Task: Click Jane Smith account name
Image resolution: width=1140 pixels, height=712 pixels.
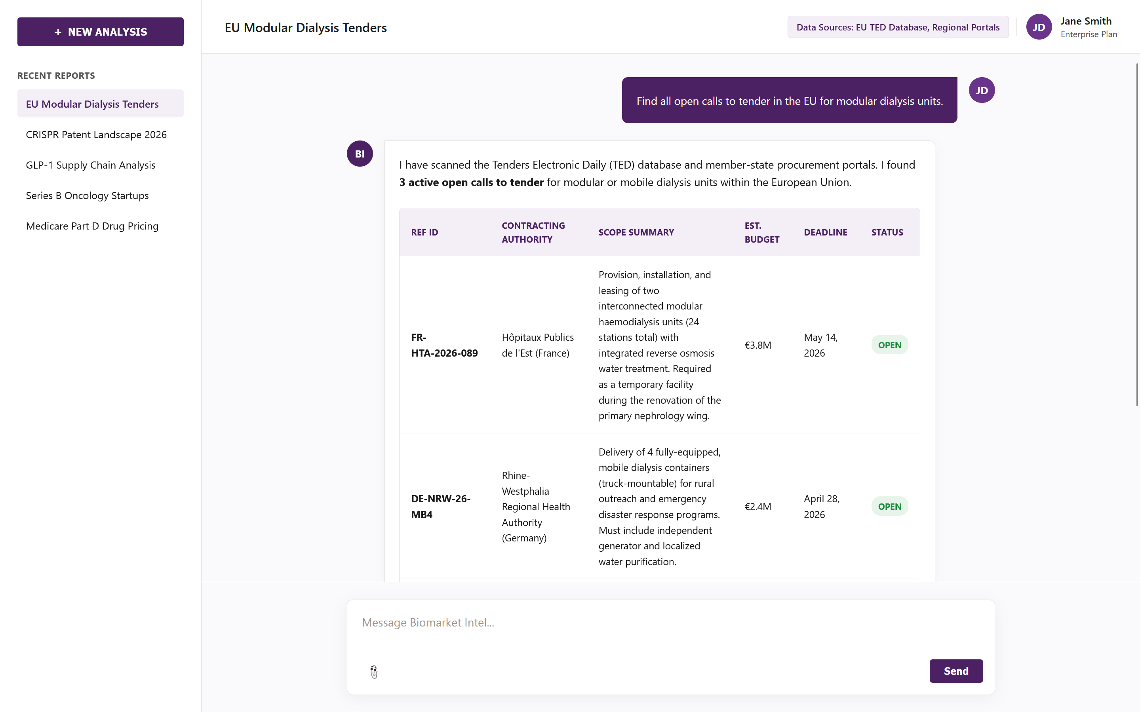Action: click(x=1085, y=21)
